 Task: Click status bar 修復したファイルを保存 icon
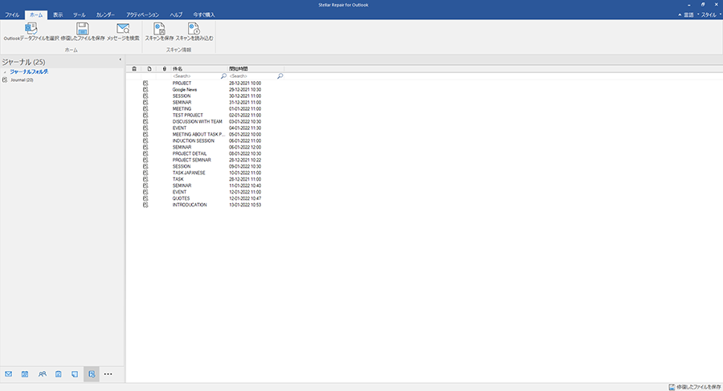tap(672, 387)
